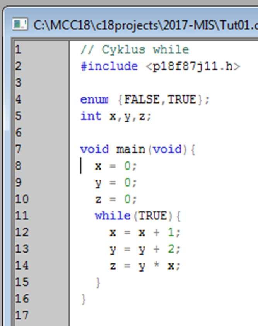This screenshot has width=258, height=326.
Task: Click the '#include' directive keyword
Action: (109, 66)
